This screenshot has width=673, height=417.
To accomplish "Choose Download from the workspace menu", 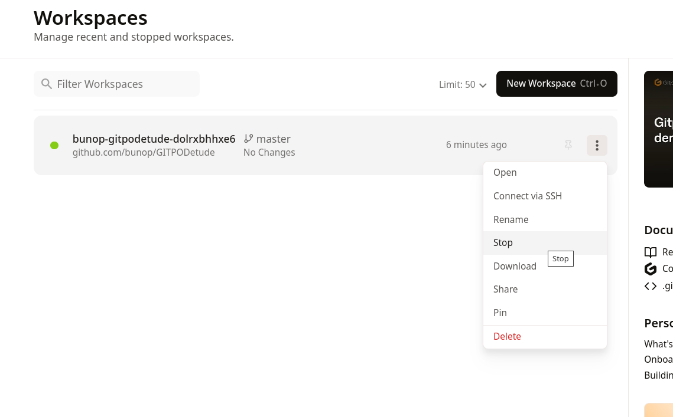I will (x=515, y=266).
